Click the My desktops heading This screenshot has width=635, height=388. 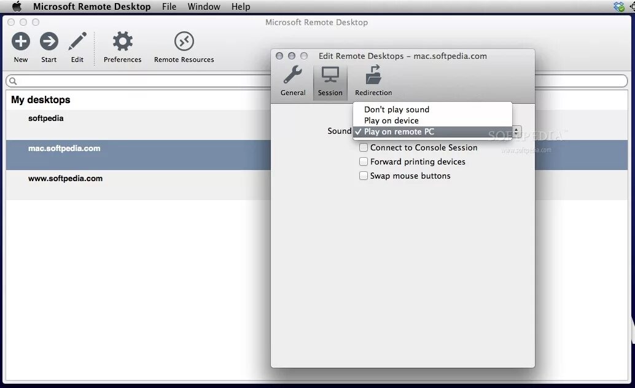41,99
